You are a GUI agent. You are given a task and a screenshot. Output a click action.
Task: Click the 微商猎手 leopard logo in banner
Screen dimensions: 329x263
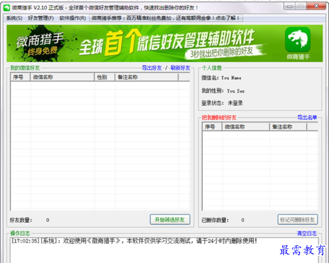coord(298,39)
